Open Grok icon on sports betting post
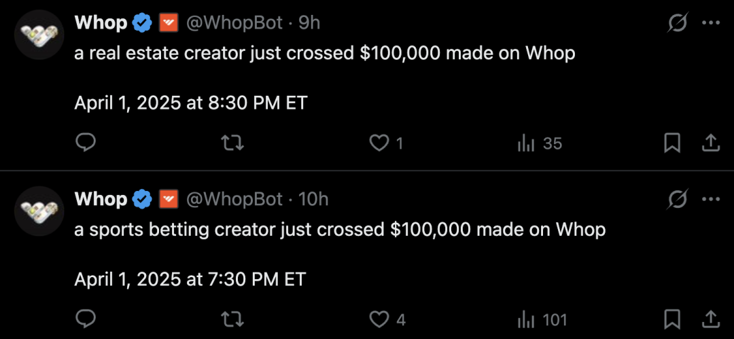 tap(678, 200)
